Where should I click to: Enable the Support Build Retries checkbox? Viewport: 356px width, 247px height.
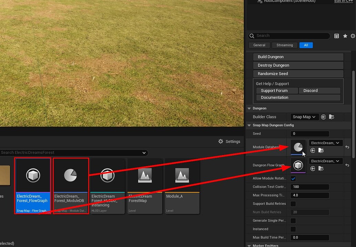click(x=293, y=204)
